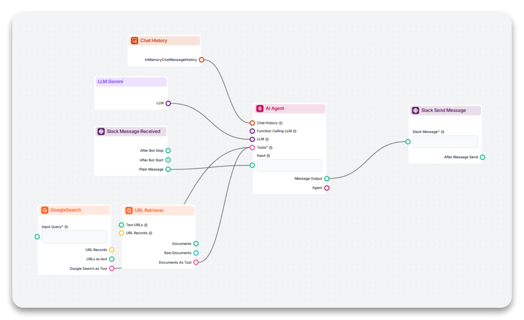The width and height of the screenshot is (524, 320).
Task: Click the URLs as text output port
Action: [x=112, y=259]
